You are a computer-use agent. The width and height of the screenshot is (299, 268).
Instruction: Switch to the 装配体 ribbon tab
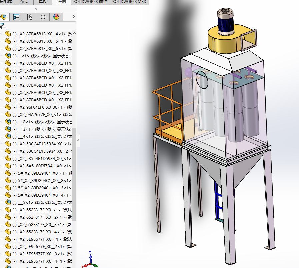point(6,2)
